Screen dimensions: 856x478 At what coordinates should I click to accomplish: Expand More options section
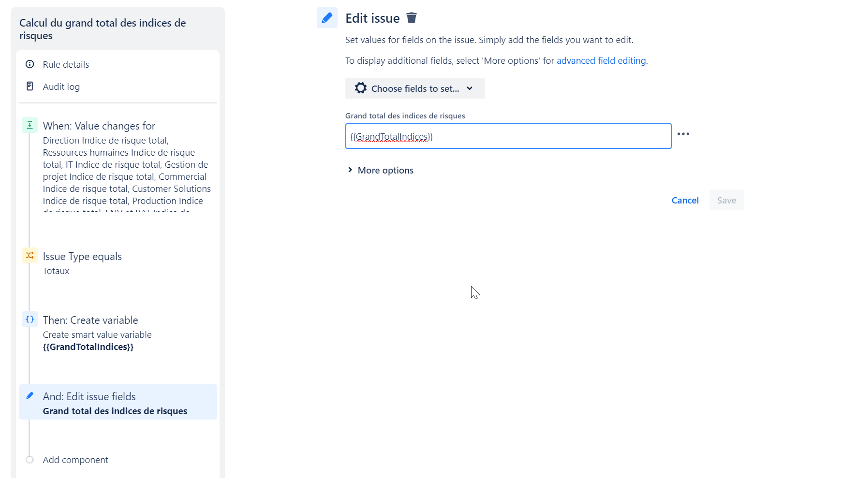[x=381, y=170]
